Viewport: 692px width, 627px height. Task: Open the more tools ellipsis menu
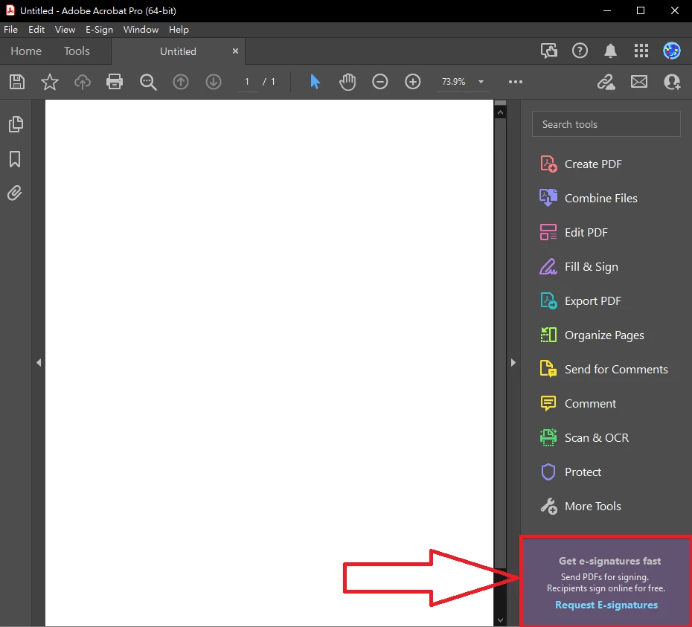(x=516, y=82)
